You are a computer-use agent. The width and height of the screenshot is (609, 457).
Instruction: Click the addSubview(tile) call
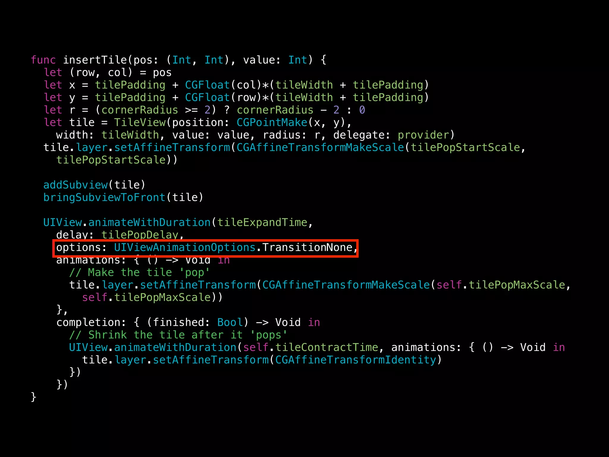(94, 185)
